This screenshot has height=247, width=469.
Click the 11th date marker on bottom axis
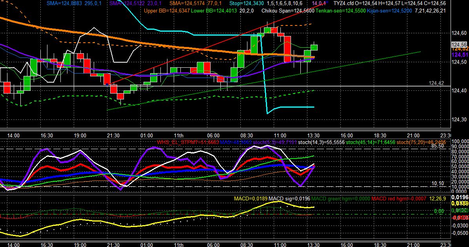click(179, 244)
